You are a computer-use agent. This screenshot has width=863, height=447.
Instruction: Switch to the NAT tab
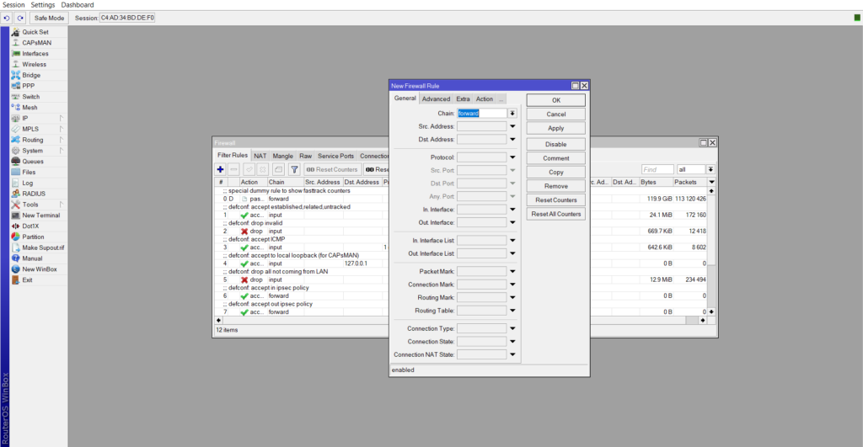(x=260, y=156)
